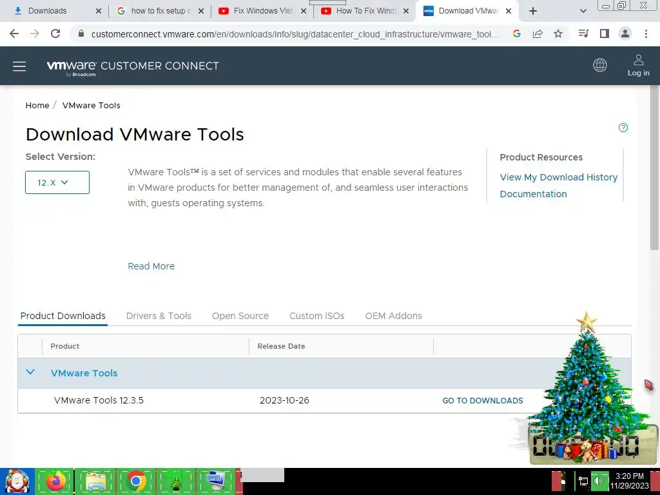Click the Home breadcrumb link

(x=37, y=105)
